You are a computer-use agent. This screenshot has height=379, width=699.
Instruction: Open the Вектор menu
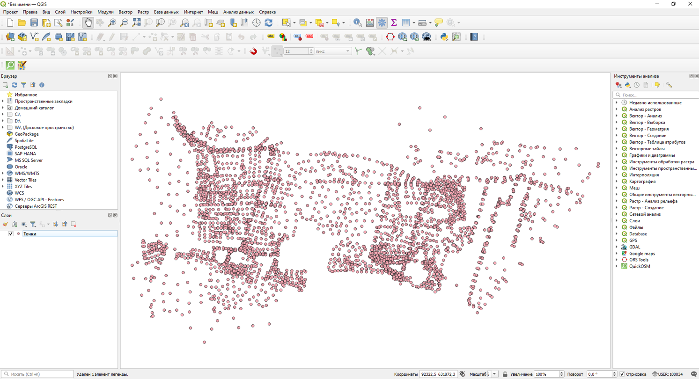tap(125, 12)
